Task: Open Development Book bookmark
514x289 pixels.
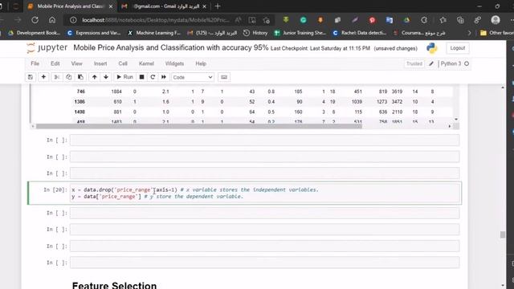Action: point(34,33)
